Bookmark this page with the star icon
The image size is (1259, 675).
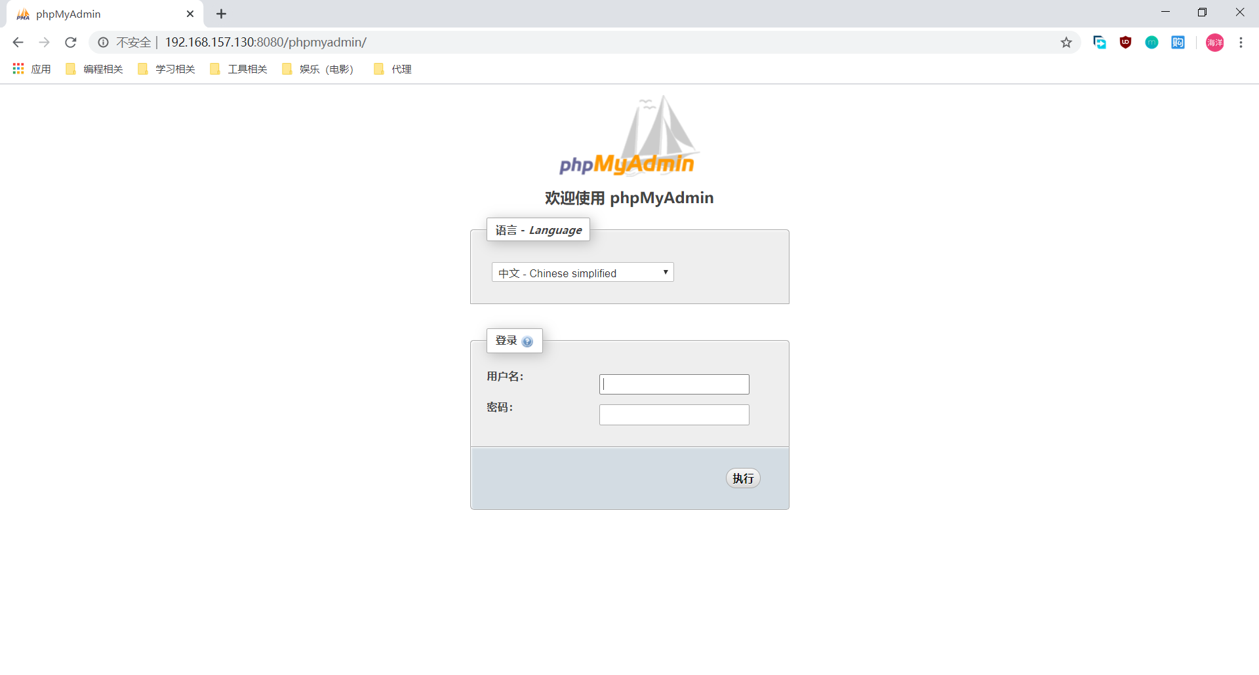(x=1066, y=43)
